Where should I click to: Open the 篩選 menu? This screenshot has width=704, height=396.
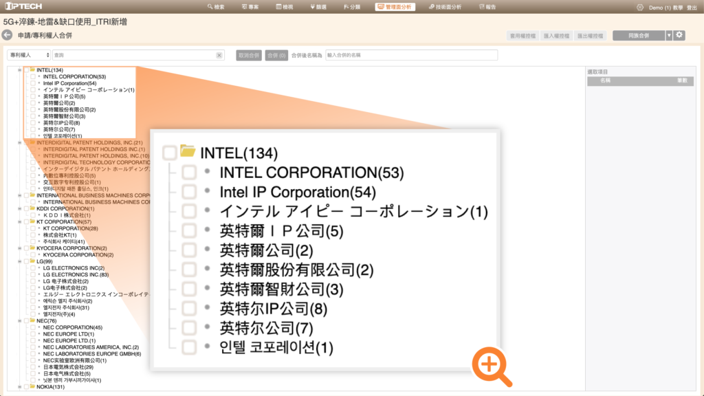(x=318, y=7)
